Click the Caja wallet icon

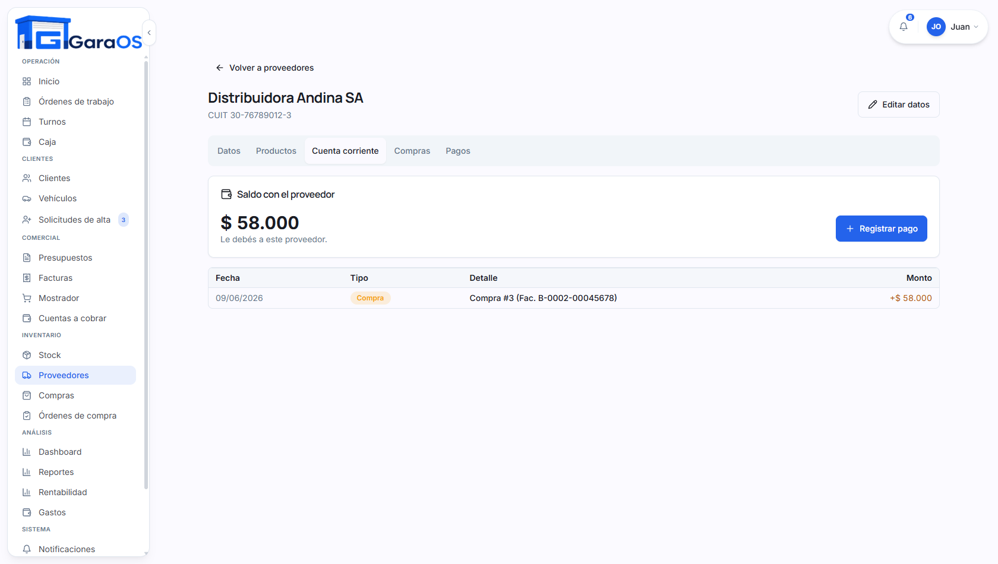pos(27,142)
